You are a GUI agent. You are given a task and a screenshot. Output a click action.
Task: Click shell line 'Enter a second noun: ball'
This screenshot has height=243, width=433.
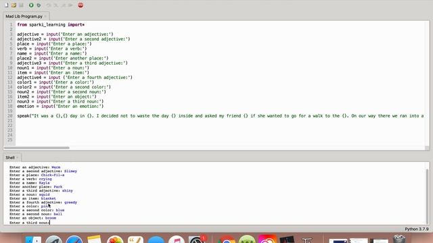pyautogui.click(x=36, y=214)
